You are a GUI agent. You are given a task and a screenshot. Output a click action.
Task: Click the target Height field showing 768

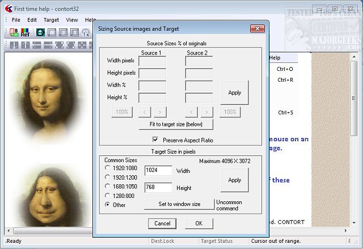(159, 187)
